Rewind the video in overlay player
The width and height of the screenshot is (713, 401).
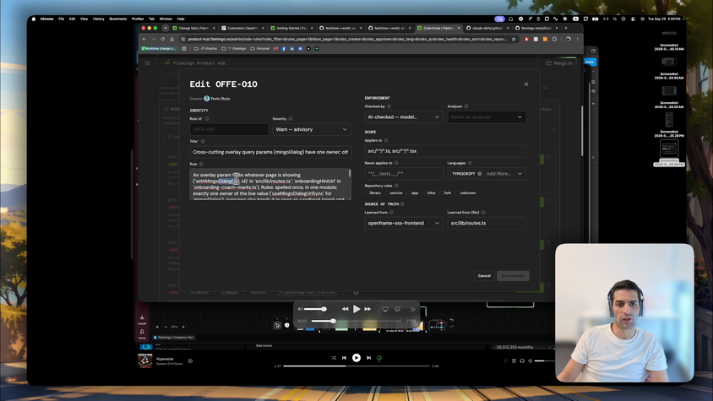click(x=346, y=309)
